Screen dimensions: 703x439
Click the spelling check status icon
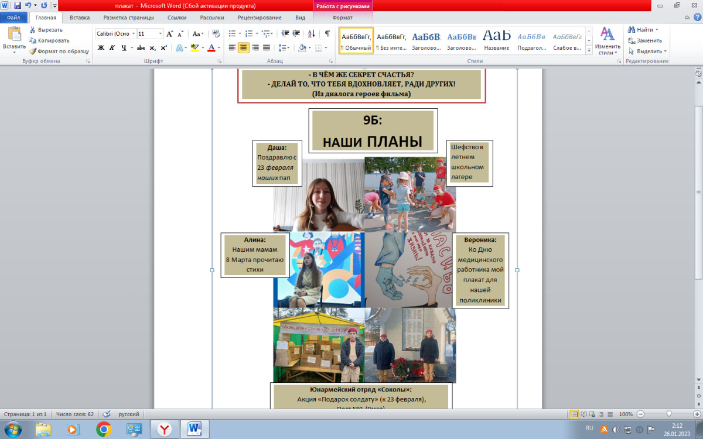107,414
